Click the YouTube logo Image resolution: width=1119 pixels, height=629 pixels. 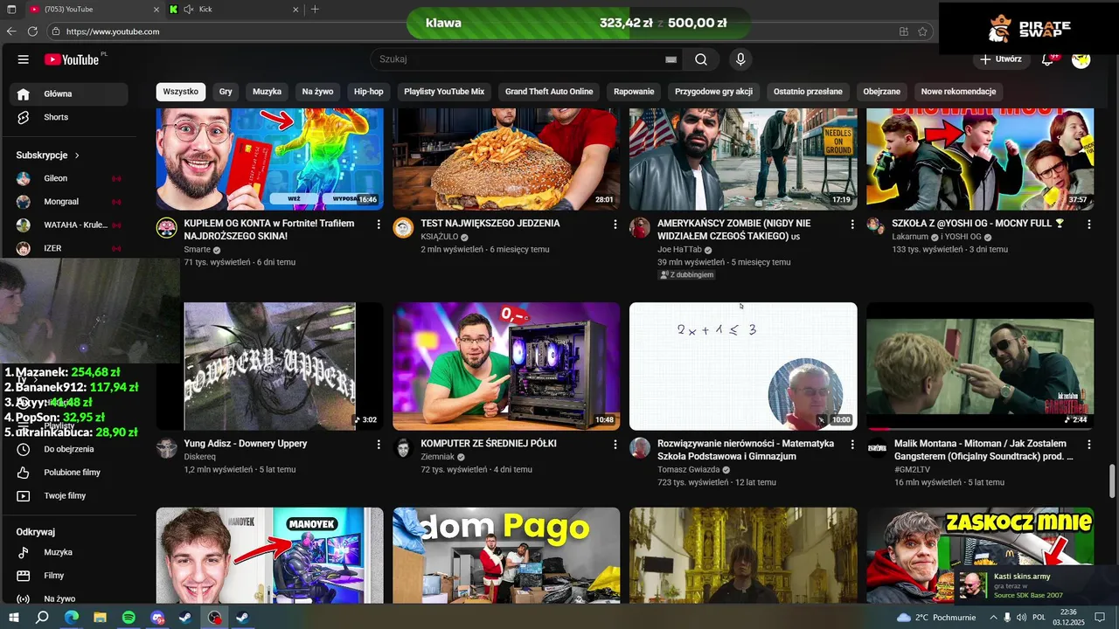[72, 59]
